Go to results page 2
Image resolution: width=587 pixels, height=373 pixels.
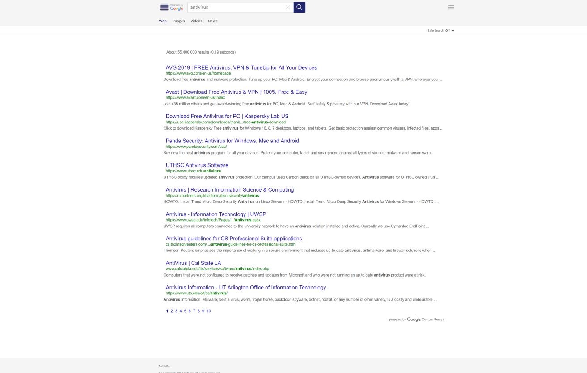coord(172,311)
